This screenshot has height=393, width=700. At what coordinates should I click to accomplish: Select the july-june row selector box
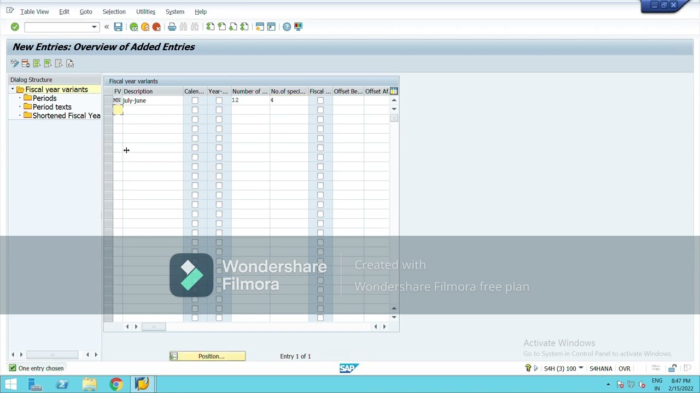click(108, 100)
